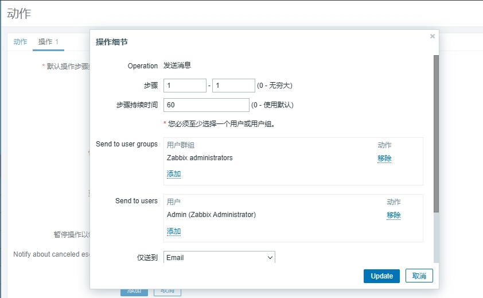Click 取消 button in the dialog footer
This screenshot has height=298, width=483.
click(419, 276)
